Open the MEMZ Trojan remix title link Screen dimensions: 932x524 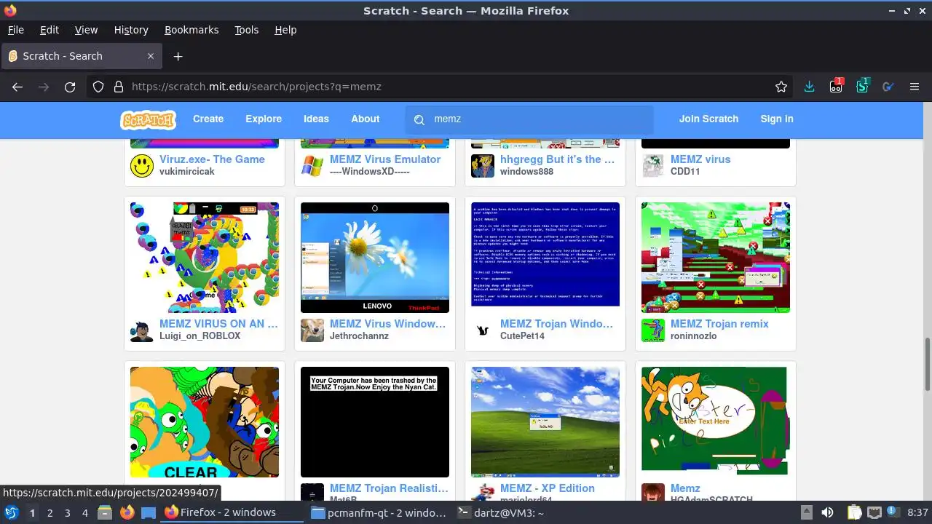(x=719, y=324)
